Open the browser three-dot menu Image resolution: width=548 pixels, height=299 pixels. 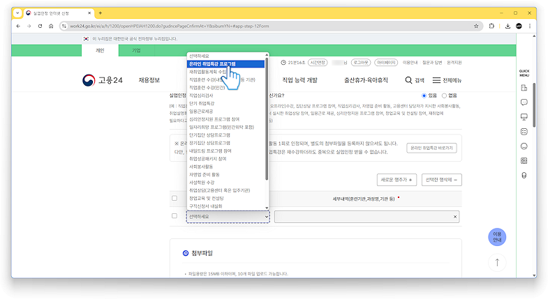530,26
